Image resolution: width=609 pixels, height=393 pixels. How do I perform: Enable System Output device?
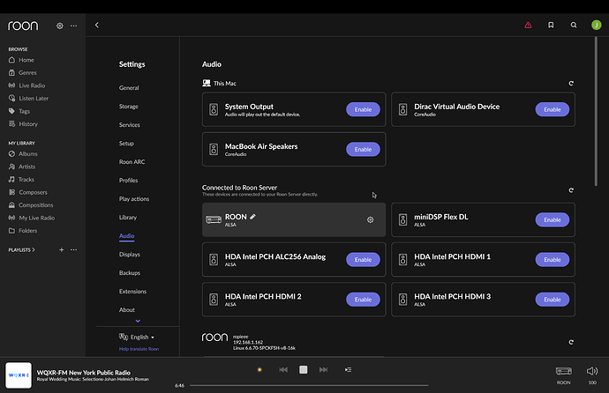click(x=363, y=109)
